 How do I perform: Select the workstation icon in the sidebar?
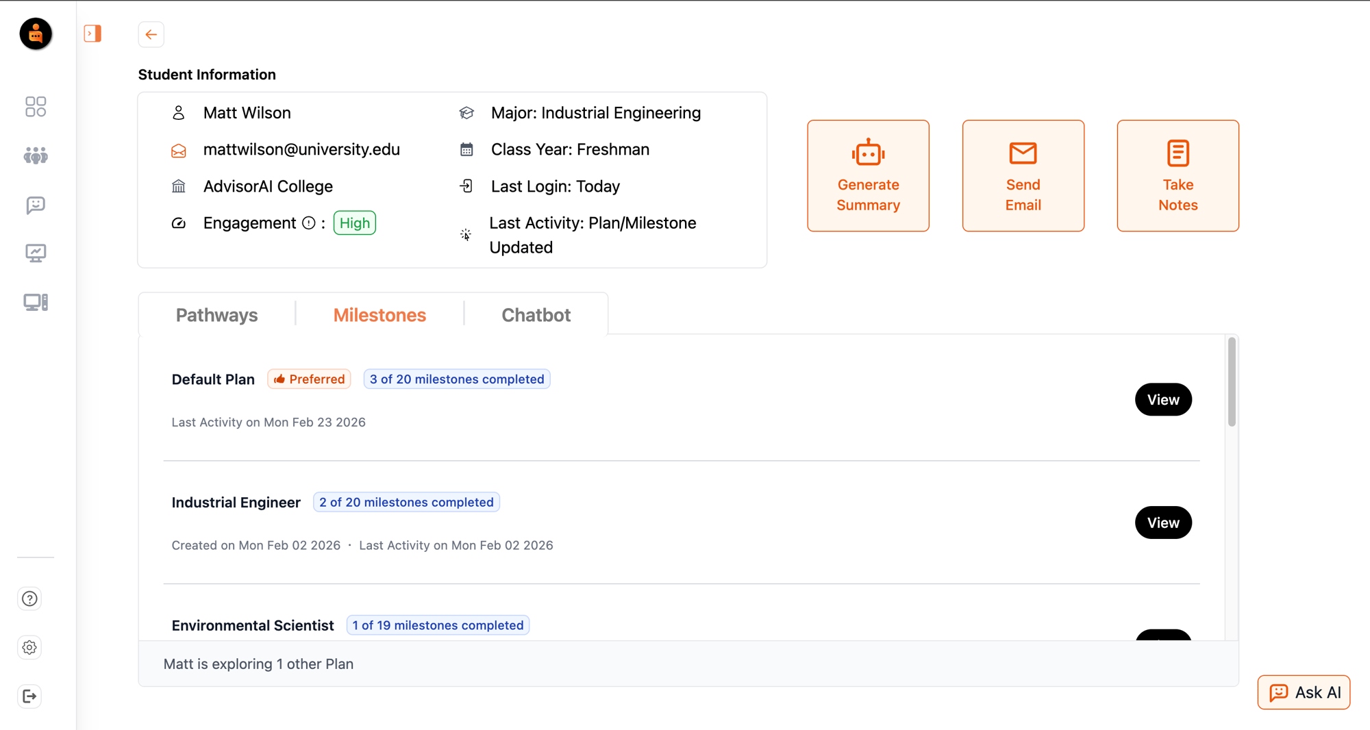(35, 301)
